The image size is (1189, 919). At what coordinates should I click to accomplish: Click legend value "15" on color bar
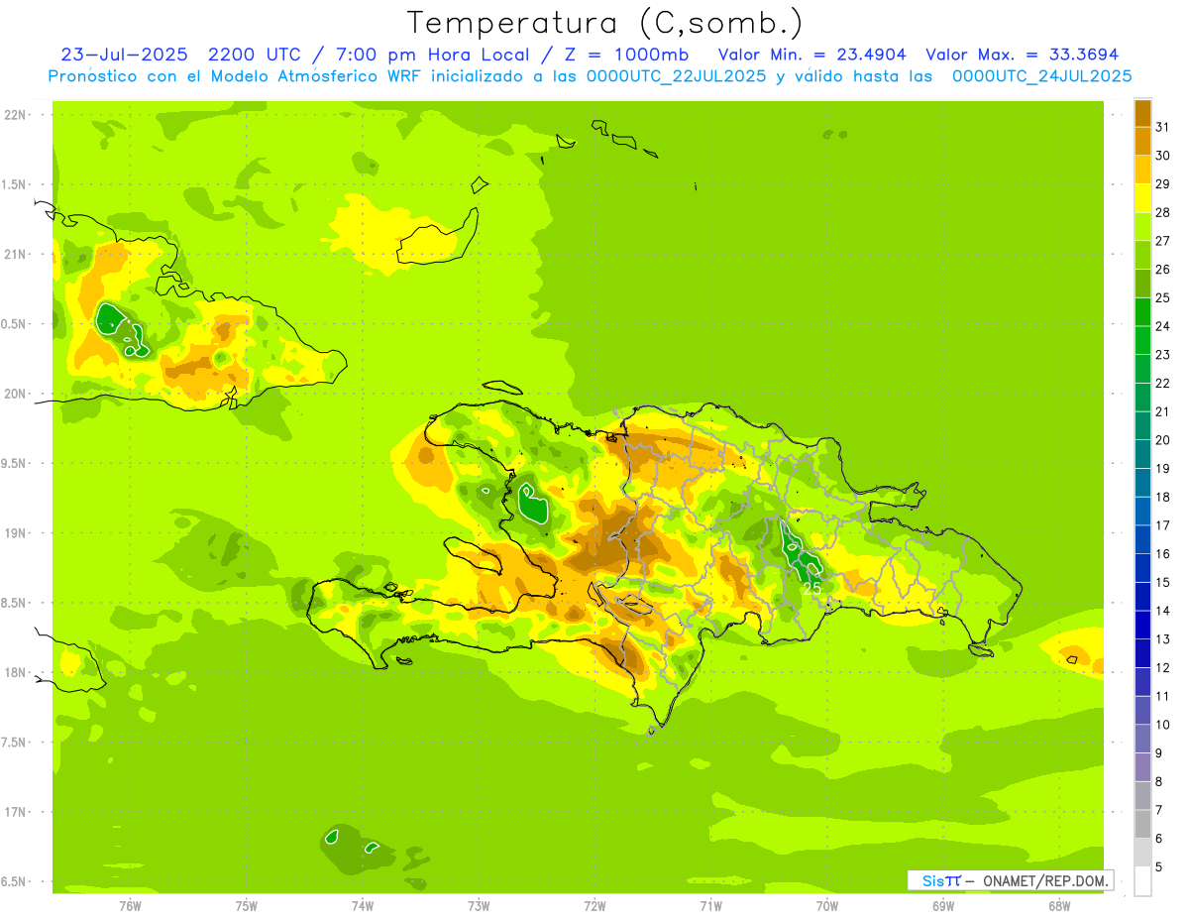point(1162,582)
